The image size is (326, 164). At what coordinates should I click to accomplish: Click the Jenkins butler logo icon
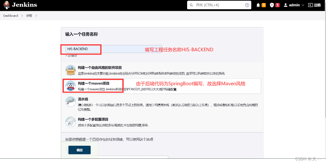pos(6,5)
